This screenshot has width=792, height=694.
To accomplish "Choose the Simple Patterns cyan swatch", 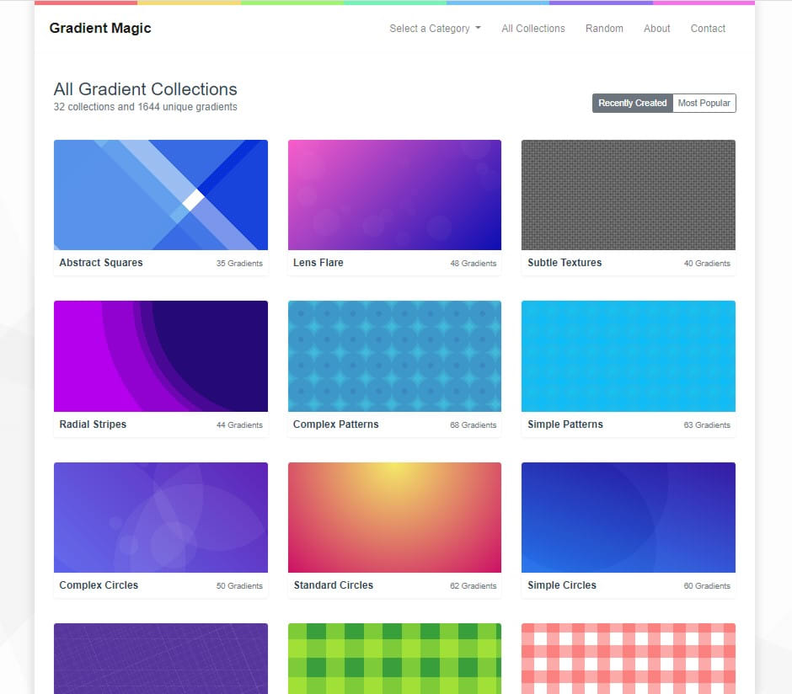I will point(628,355).
